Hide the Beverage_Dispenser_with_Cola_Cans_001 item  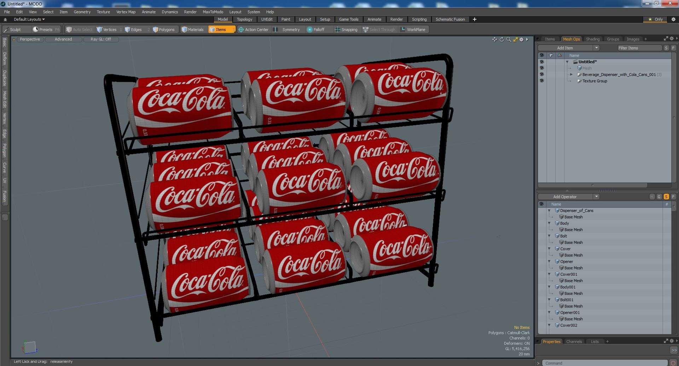(x=541, y=75)
